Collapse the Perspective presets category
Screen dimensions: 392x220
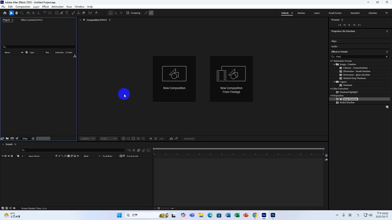coord(331,95)
